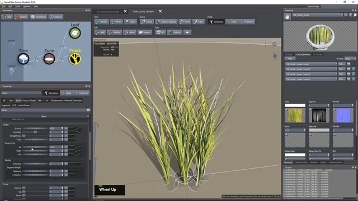The height and width of the screenshot is (201, 358).
Task: Switch to Cutouts/Meshes tab in Materials
Action: pyautogui.click(x=303, y=55)
